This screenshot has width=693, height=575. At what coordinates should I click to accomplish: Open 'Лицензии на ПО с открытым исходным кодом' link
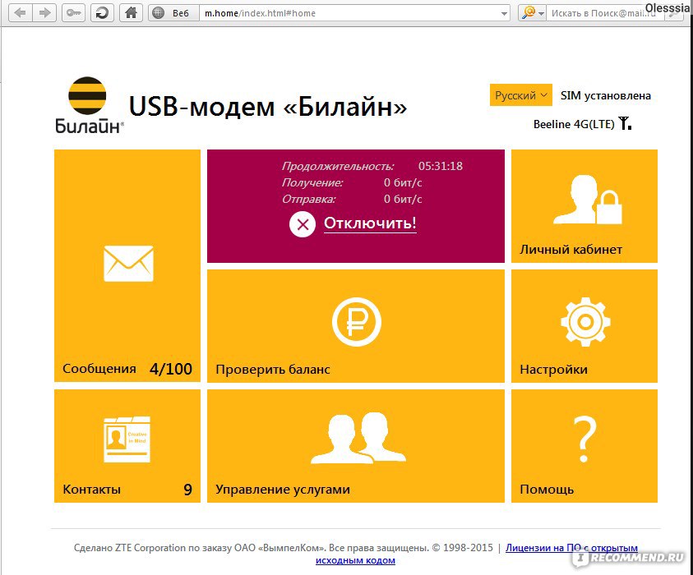coord(571,548)
